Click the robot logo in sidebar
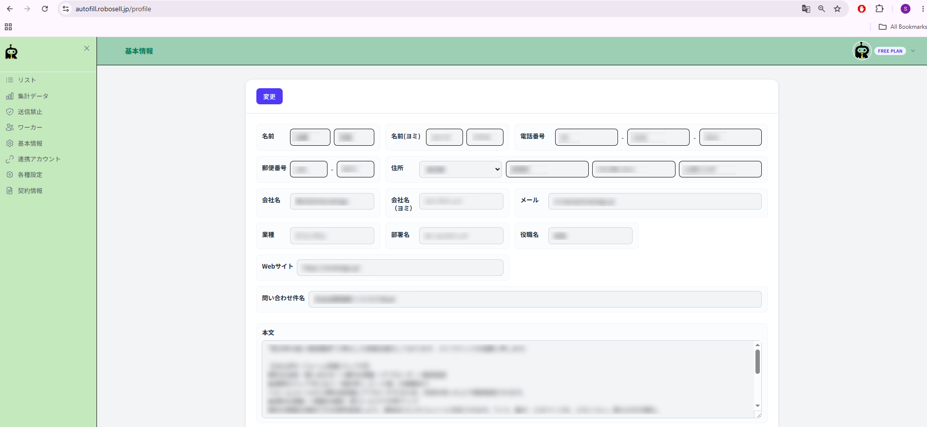The width and height of the screenshot is (927, 427). click(11, 52)
